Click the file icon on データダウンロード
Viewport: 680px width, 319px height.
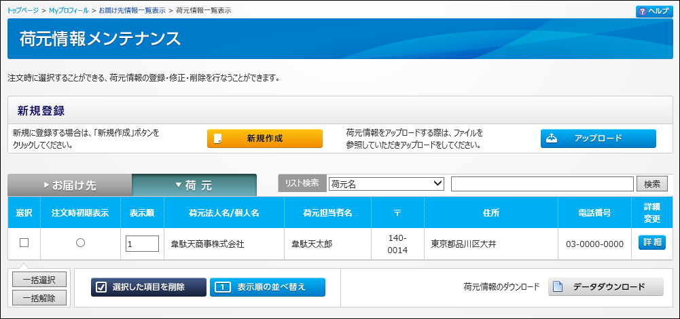(558, 287)
